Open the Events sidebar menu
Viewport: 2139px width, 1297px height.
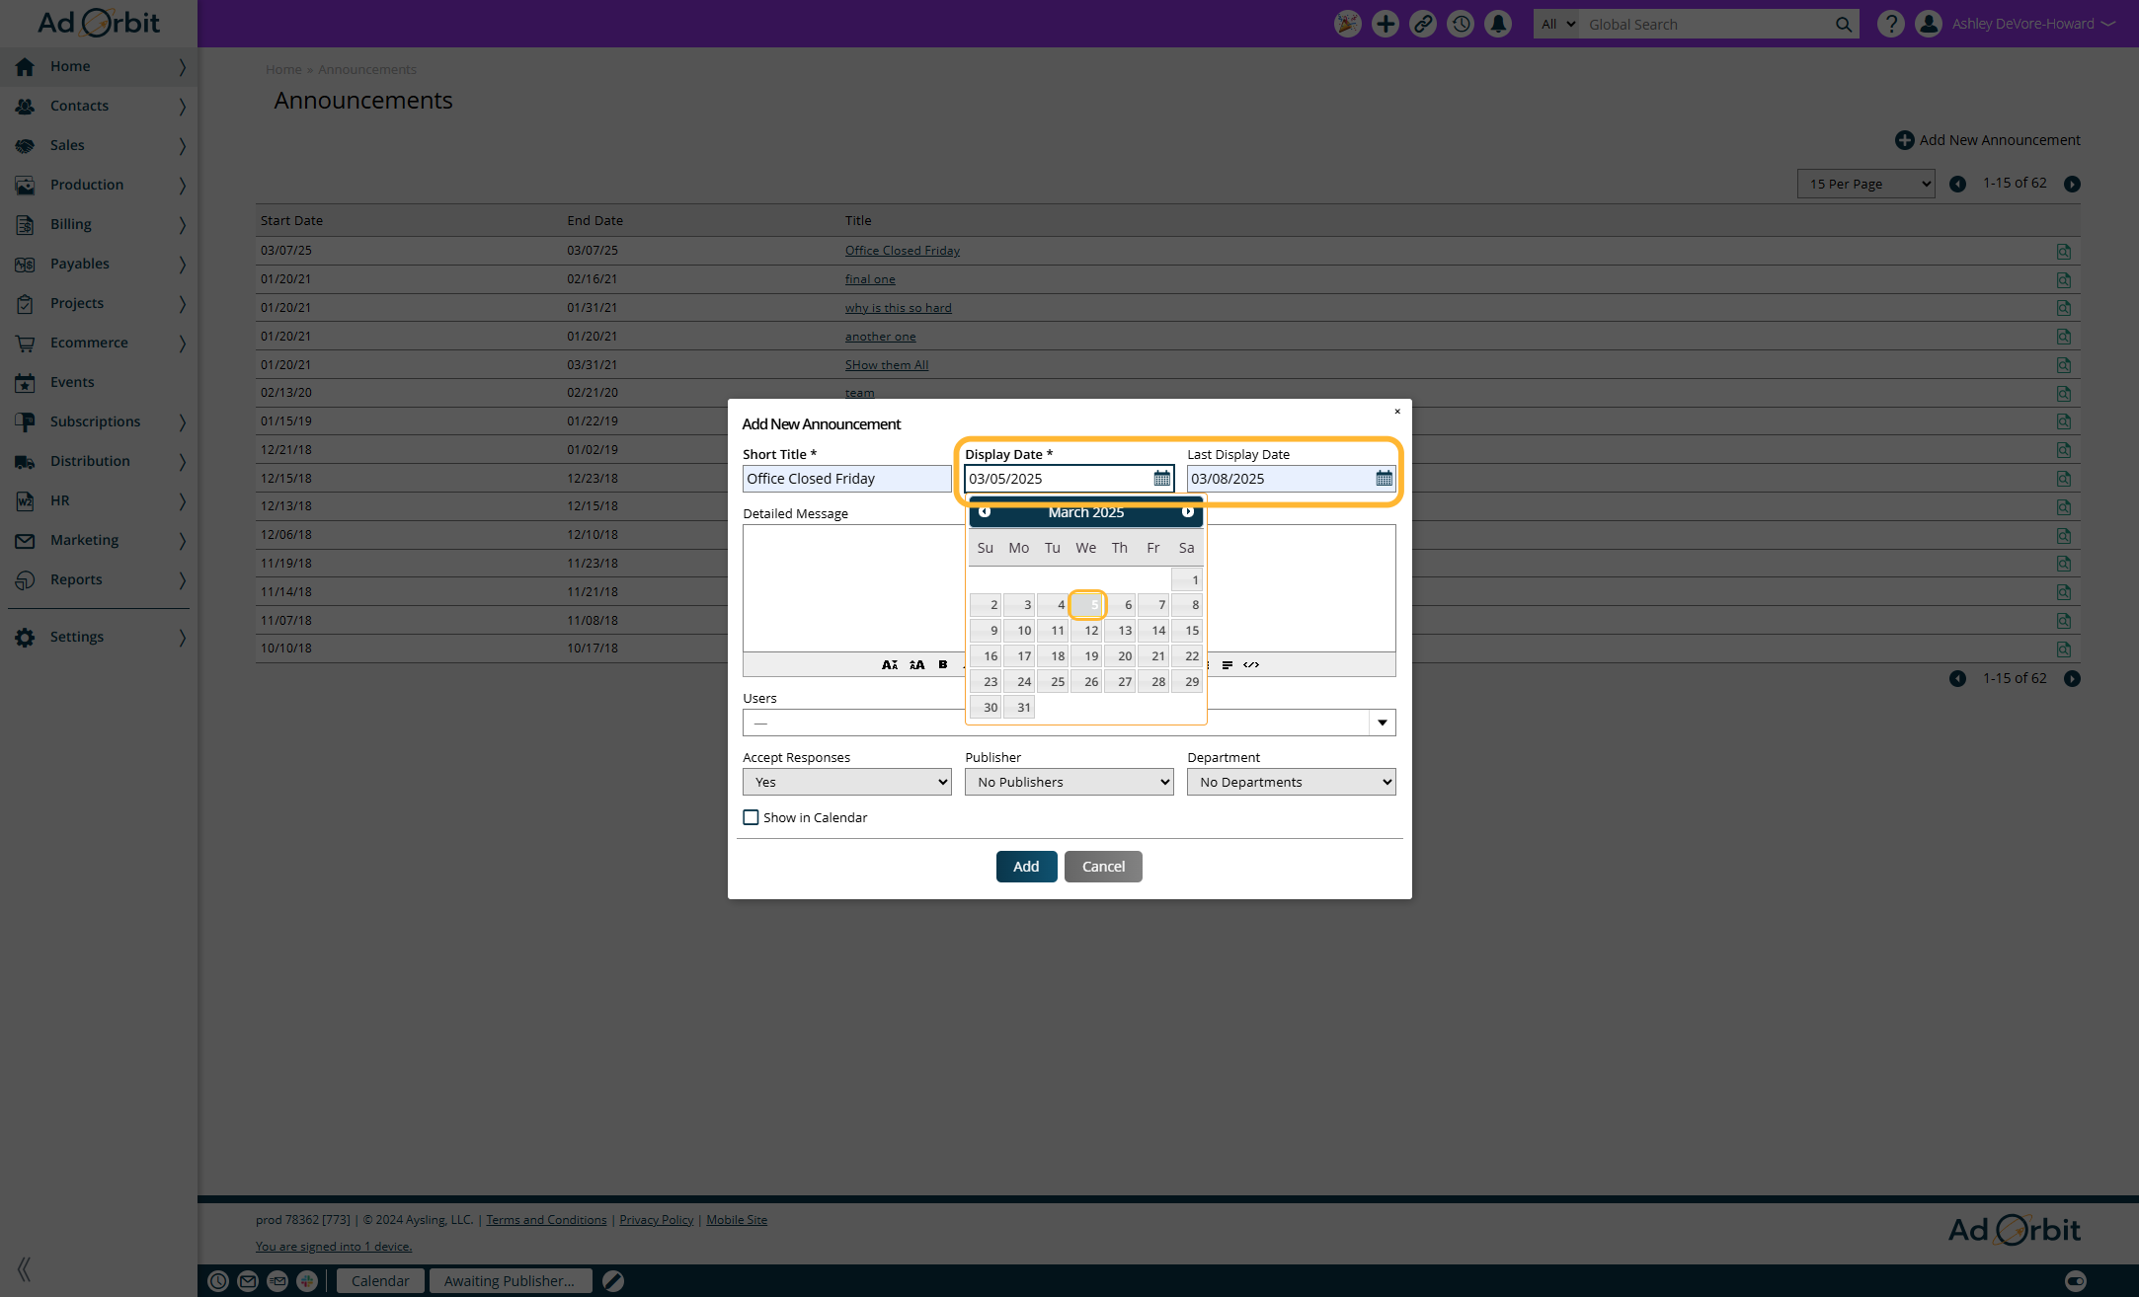pyautogui.click(x=99, y=382)
